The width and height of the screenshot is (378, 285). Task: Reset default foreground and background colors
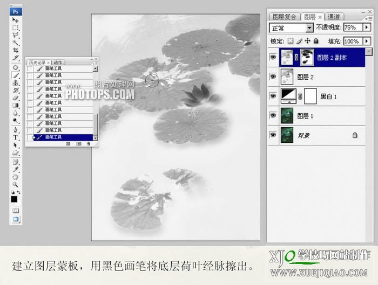pyautogui.click(x=12, y=192)
